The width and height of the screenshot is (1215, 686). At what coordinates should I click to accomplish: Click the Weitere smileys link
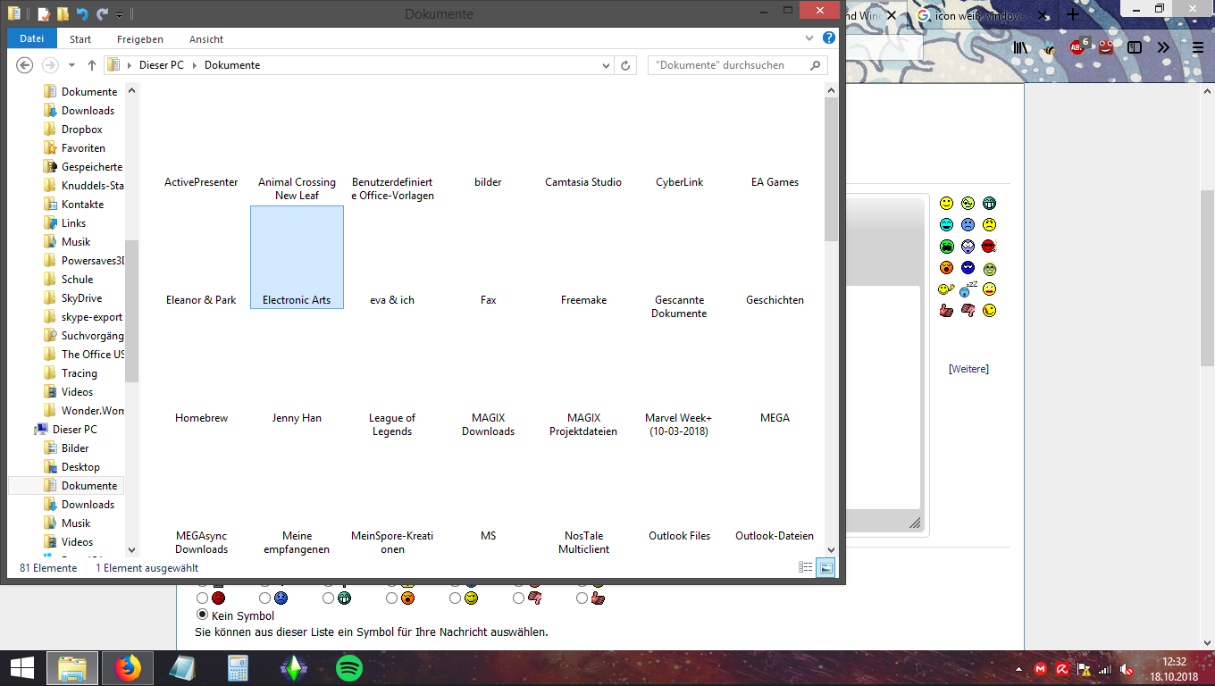pos(968,369)
